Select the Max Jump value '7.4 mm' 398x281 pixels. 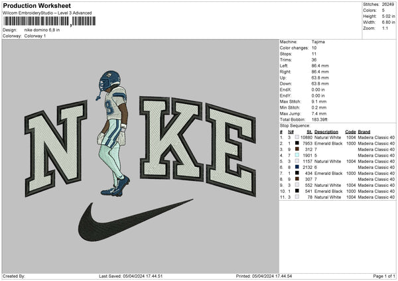point(319,113)
